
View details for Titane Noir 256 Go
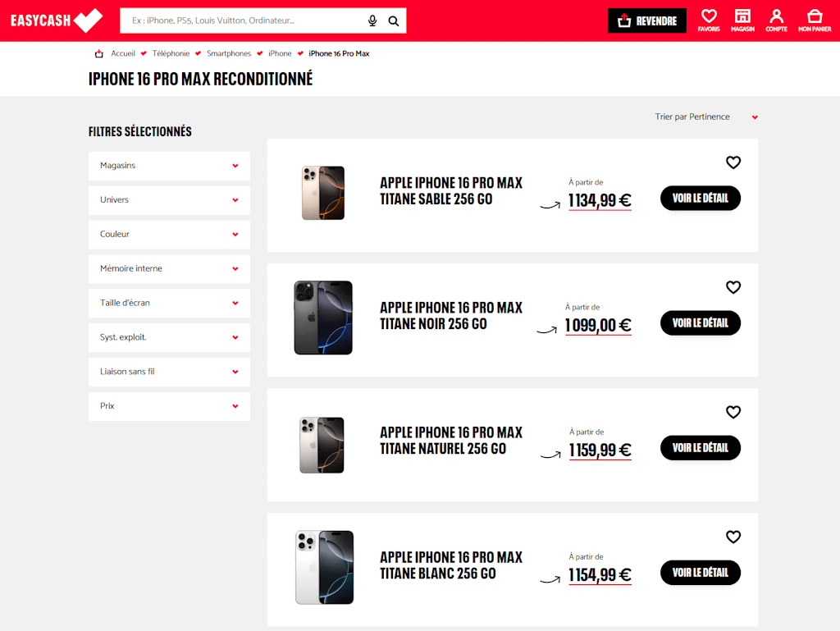tap(701, 323)
